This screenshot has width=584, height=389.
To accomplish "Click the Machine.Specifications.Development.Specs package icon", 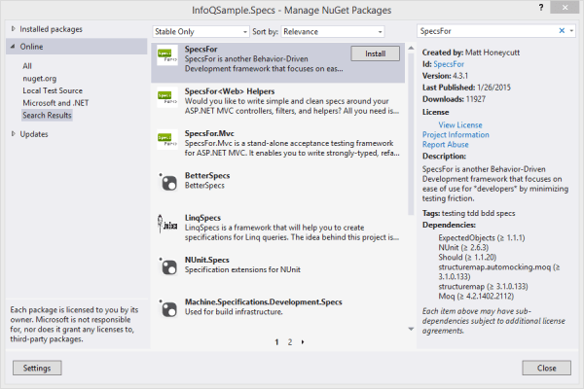I will 168,308.
